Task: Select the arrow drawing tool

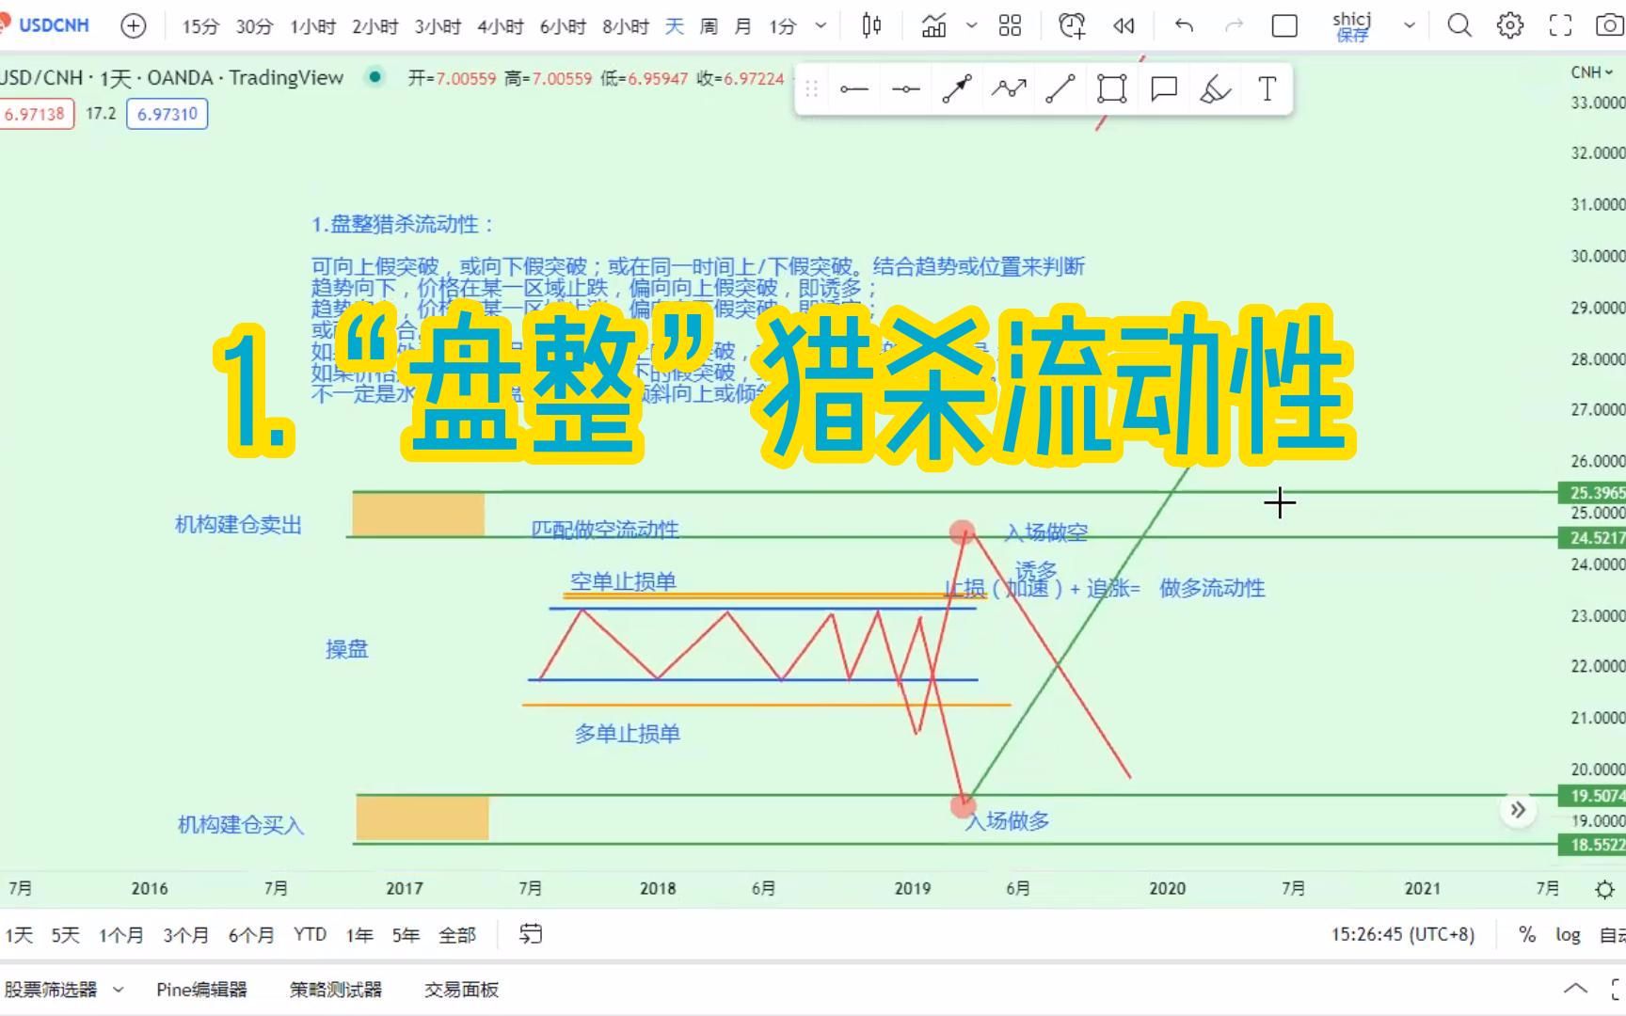Action: click(x=957, y=89)
